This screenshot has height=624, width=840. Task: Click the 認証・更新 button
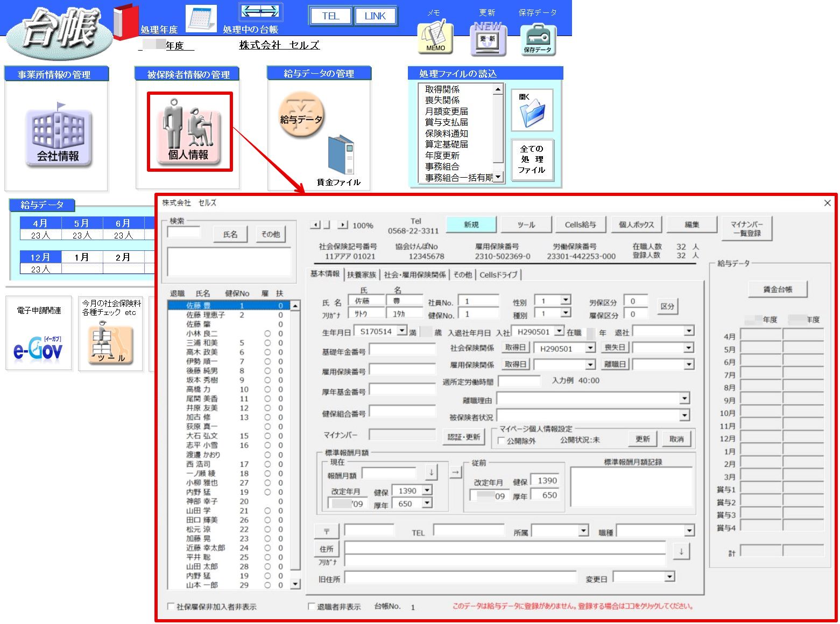(464, 437)
